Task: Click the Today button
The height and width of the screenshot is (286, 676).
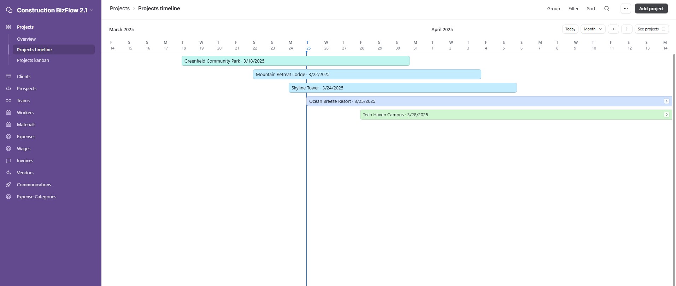Action: [570, 29]
